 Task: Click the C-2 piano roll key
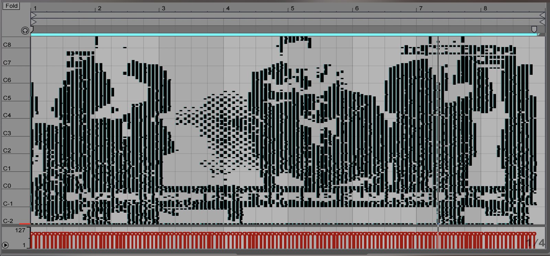pos(8,221)
